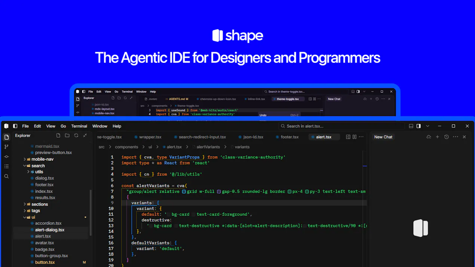Click the cloud icon in chat header
475x267 pixels.
pyautogui.click(x=429, y=137)
